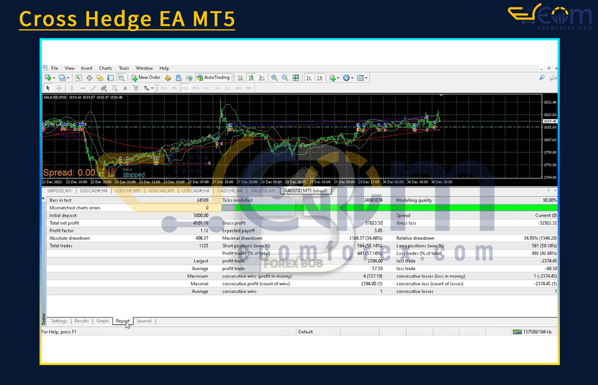
Task: Click the Total net profit value 4101.18
Action: pos(200,223)
